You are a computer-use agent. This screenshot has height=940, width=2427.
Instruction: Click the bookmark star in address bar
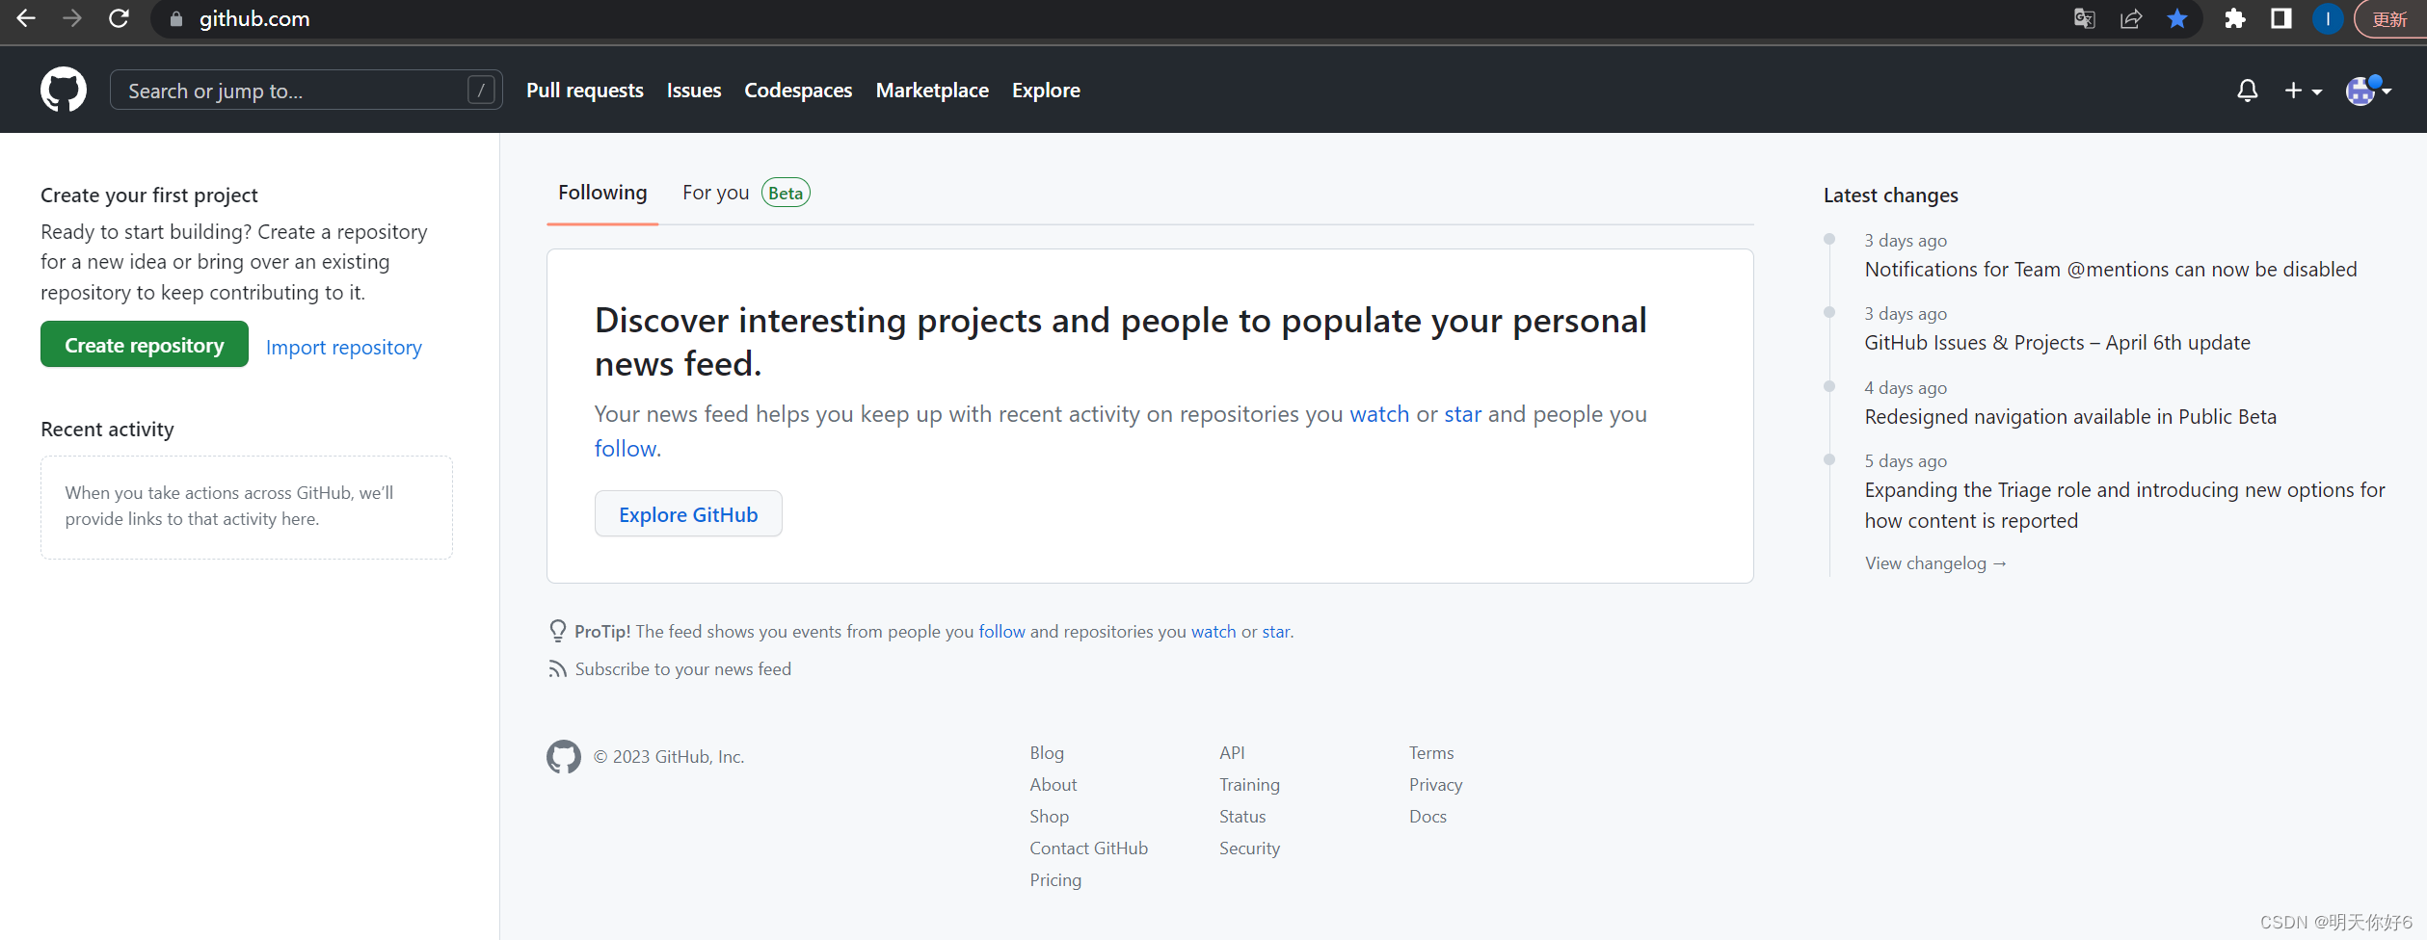2177,18
